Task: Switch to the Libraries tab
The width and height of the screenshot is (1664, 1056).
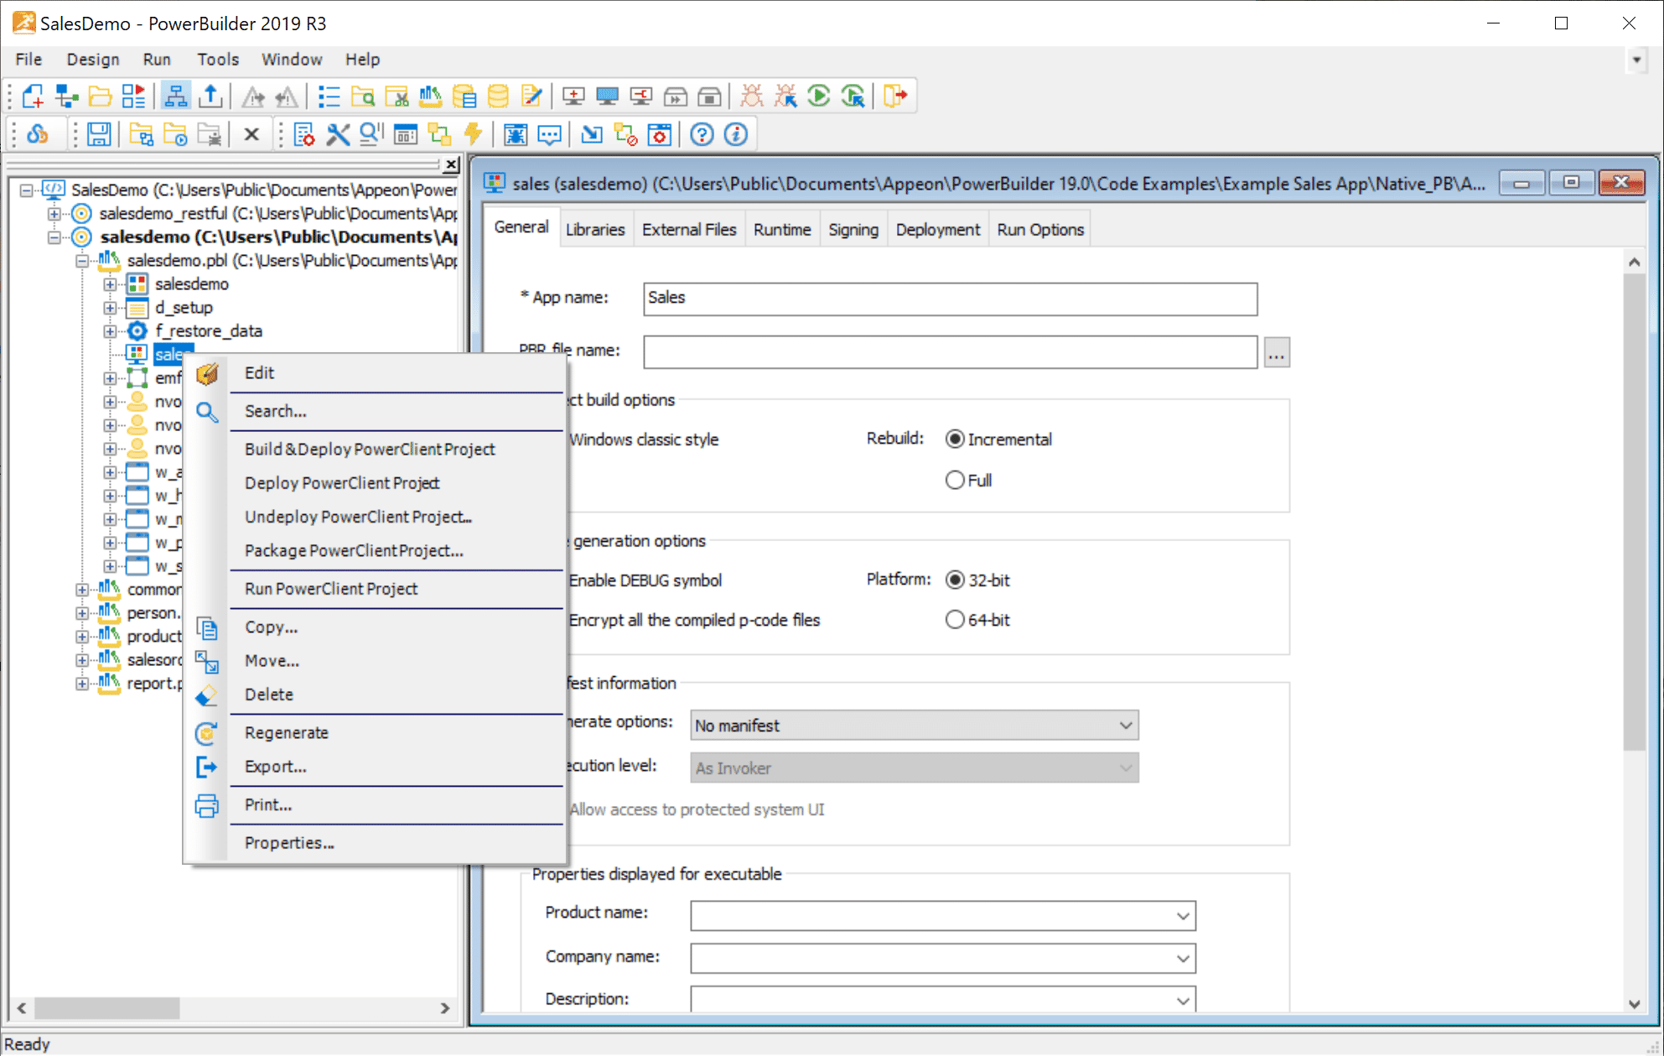Action: [595, 230]
